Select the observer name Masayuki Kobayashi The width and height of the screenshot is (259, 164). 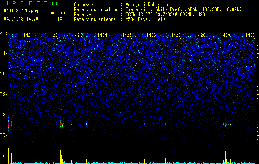pyautogui.click(x=148, y=5)
